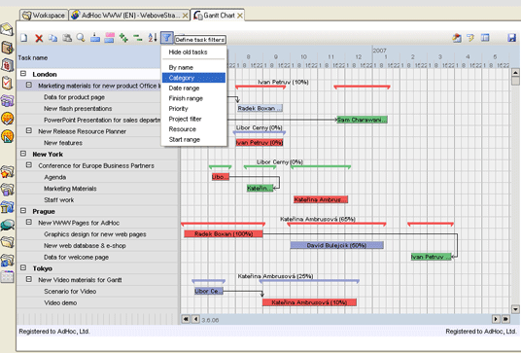Screen dimensions: 521x353
Task: Close the AdHoc WWW (EN) tab
Action: (x=185, y=16)
